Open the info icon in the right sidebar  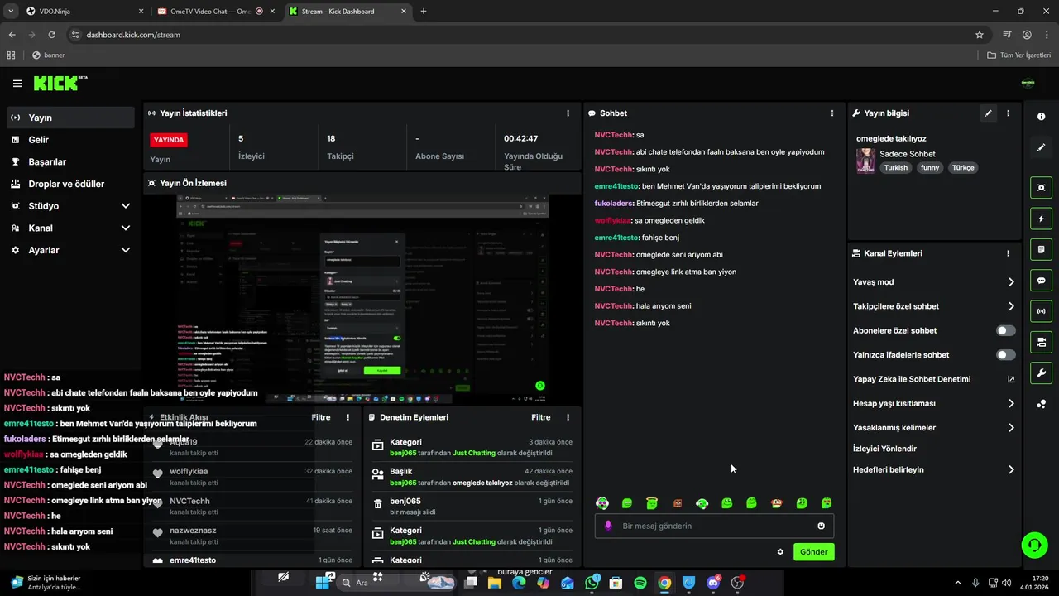[1041, 117]
